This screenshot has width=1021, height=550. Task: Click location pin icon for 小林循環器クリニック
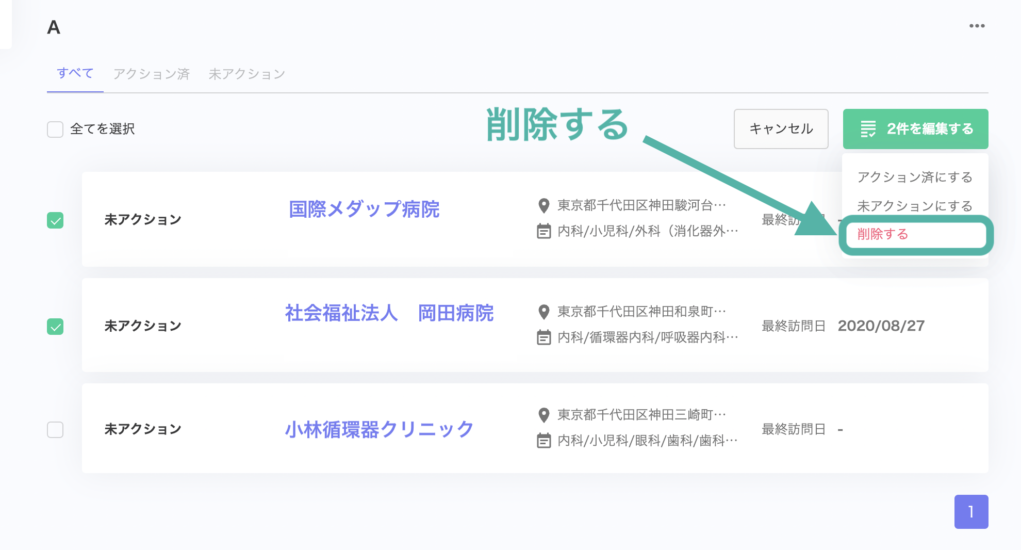[x=544, y=415]
